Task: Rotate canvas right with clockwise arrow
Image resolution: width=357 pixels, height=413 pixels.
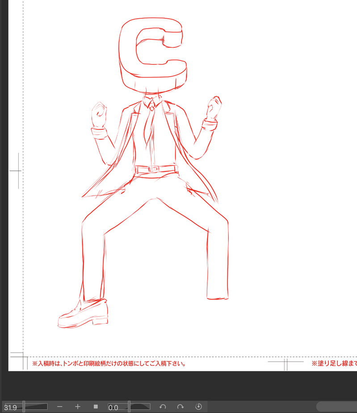Action: (181, 407)
